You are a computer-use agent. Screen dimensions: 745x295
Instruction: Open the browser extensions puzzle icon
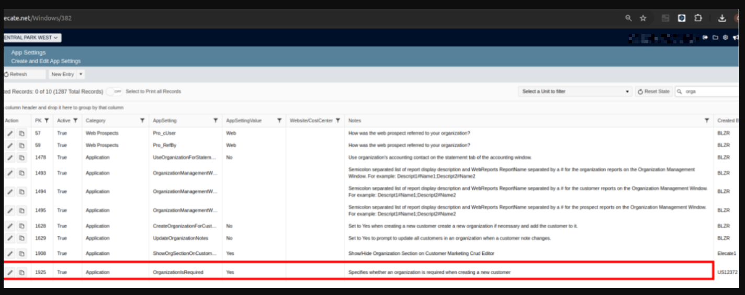click(x=698, y=18)
